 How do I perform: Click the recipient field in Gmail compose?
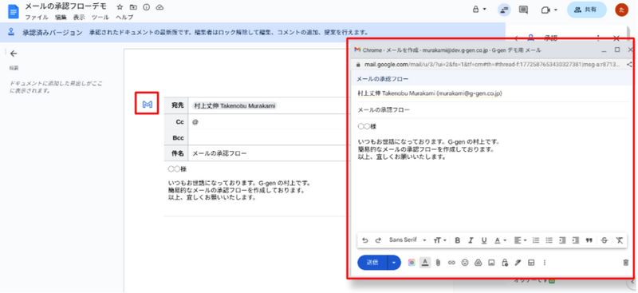click(493, 93)
